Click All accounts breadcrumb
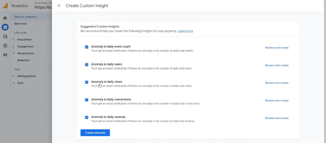This screenshot has width=326, height=143. pos(41,3)
